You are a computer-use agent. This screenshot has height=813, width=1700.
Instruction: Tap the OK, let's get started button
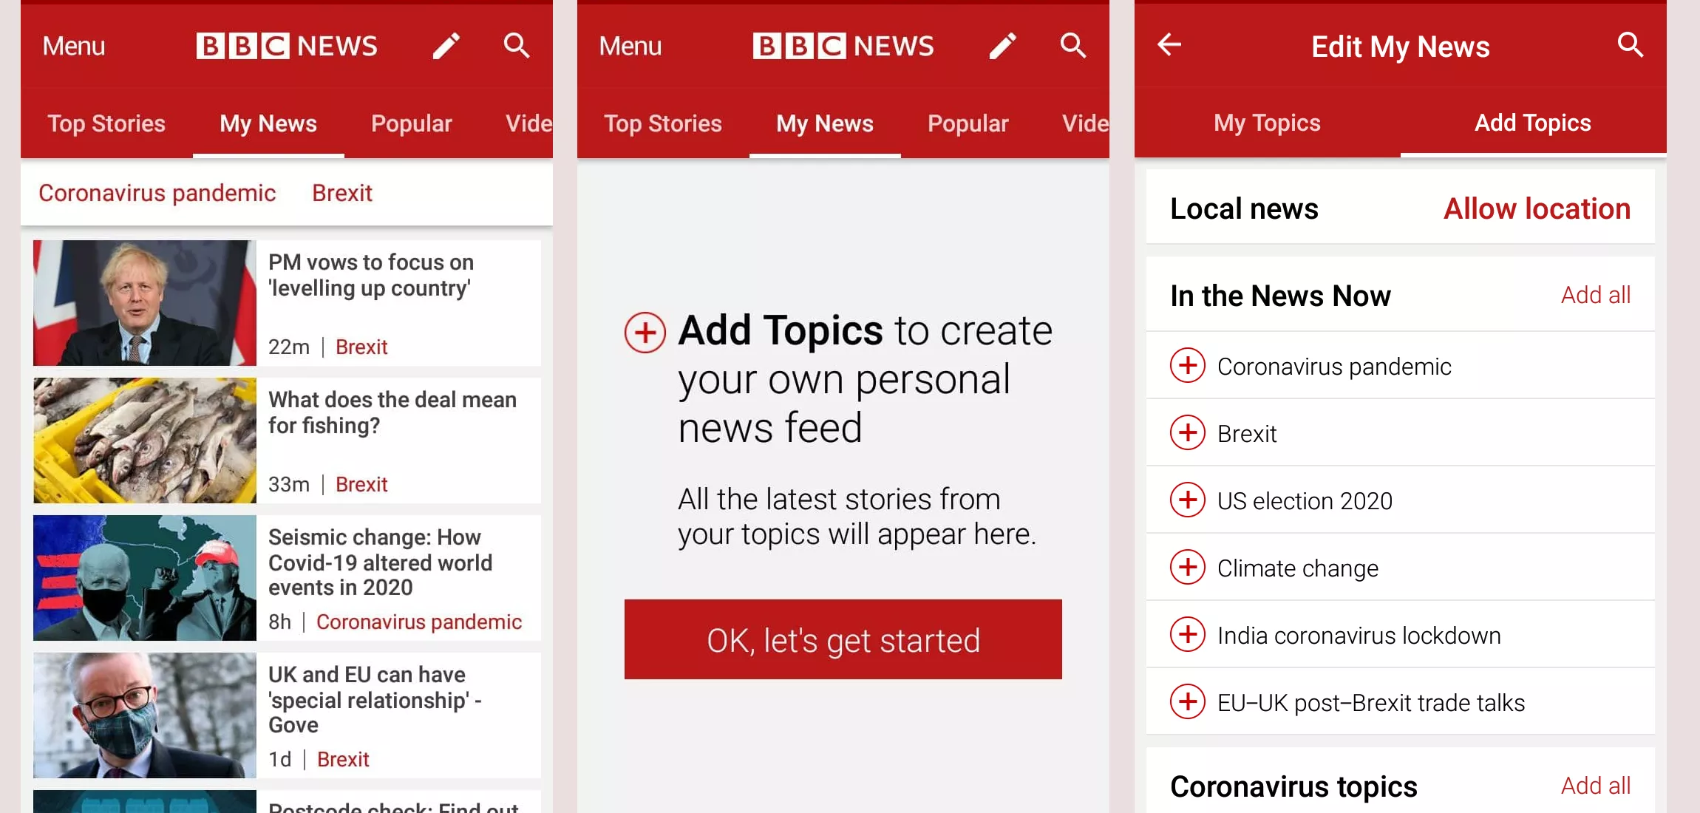(843, 639)
